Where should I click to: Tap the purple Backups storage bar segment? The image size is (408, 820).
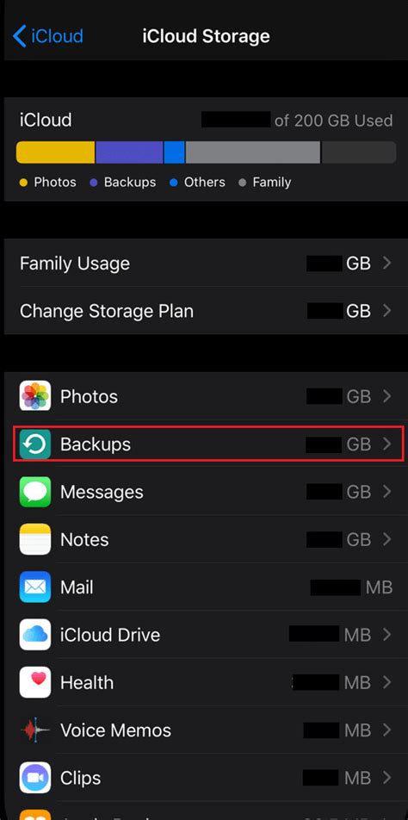(129, 152)
